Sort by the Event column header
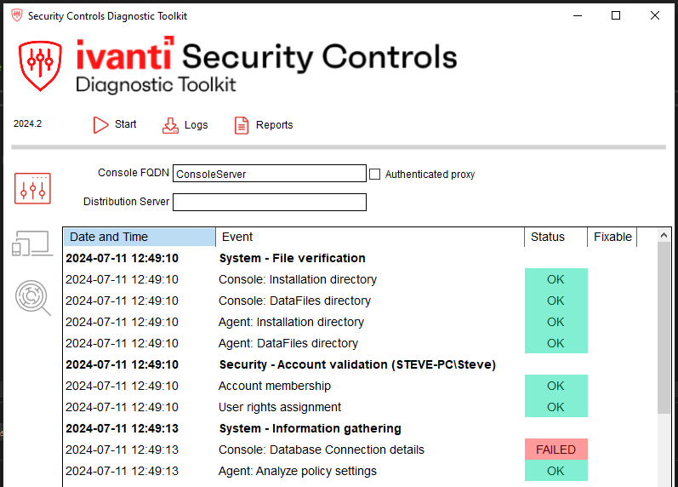Screen dimensions: 678x487 click(x=369, y=238)
